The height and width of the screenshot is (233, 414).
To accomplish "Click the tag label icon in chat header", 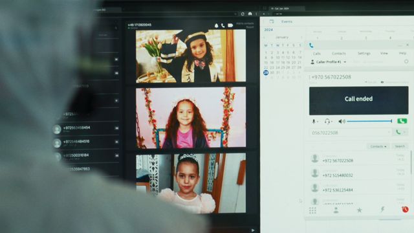I will (x=230, y=25).
